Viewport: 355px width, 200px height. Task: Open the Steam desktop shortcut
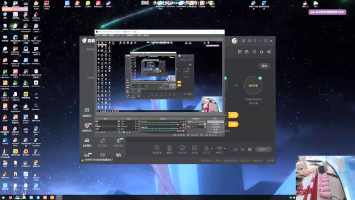point(109,4)
